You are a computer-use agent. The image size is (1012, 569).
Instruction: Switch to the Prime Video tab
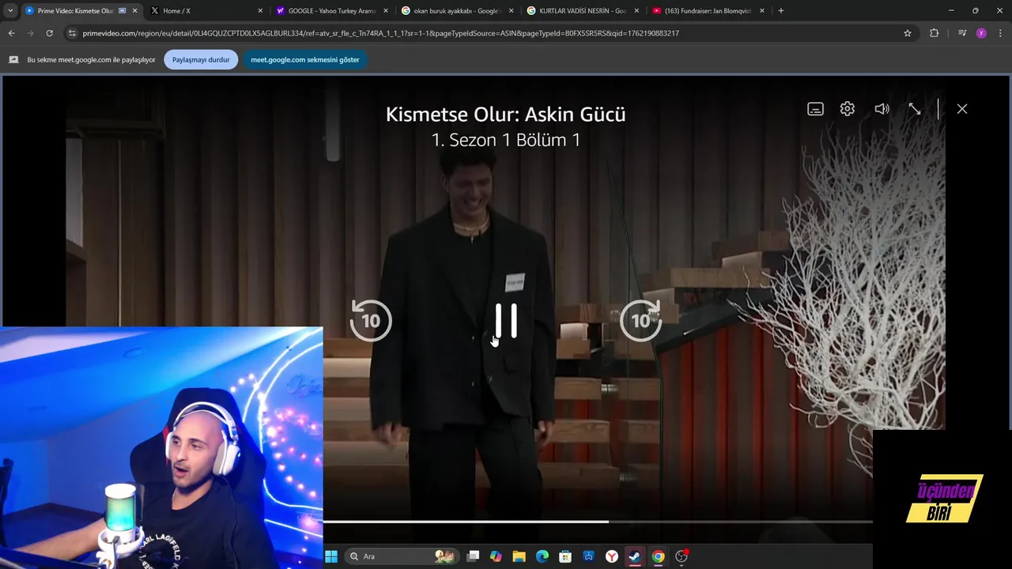point(75,11)
